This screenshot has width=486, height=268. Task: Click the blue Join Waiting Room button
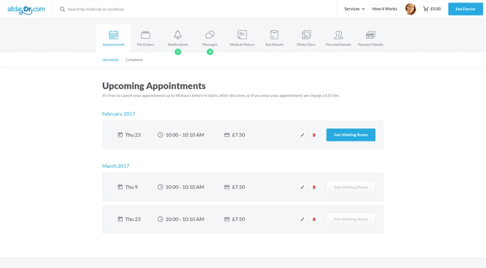click(x=351, y=135)
